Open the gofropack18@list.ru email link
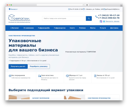 click(x=112, y=9)
